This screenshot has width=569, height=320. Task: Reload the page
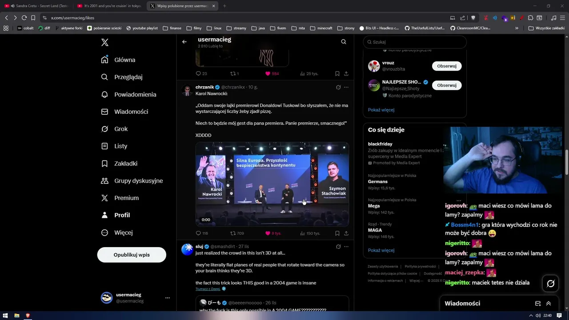(x=24, y=18)
